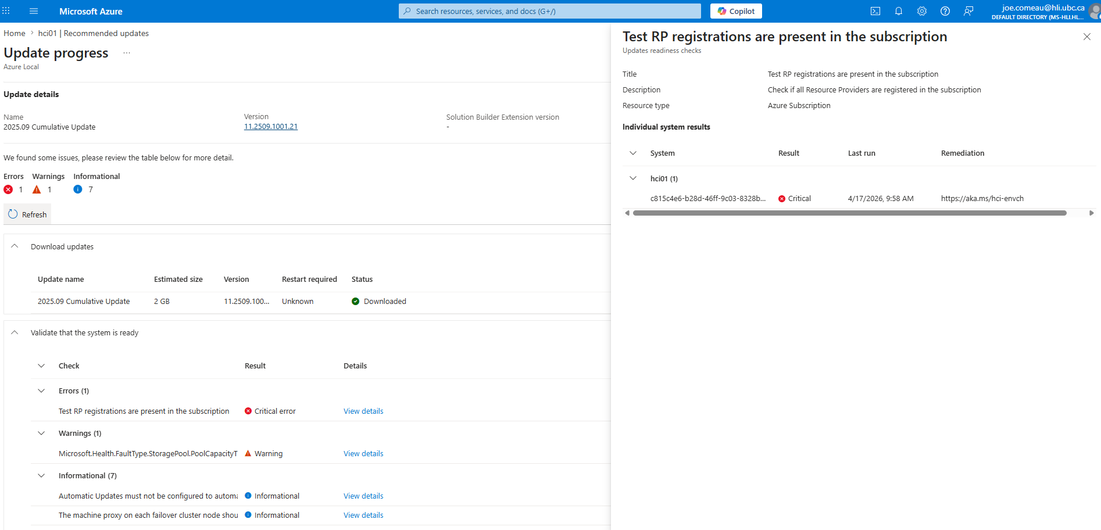Select the https://aka.ms/hci-envch remediation text

[982, 198]
